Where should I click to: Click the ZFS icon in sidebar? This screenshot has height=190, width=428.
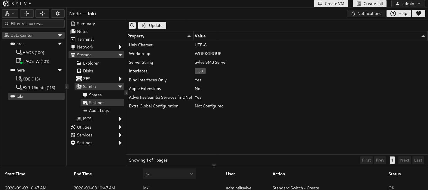79,79
